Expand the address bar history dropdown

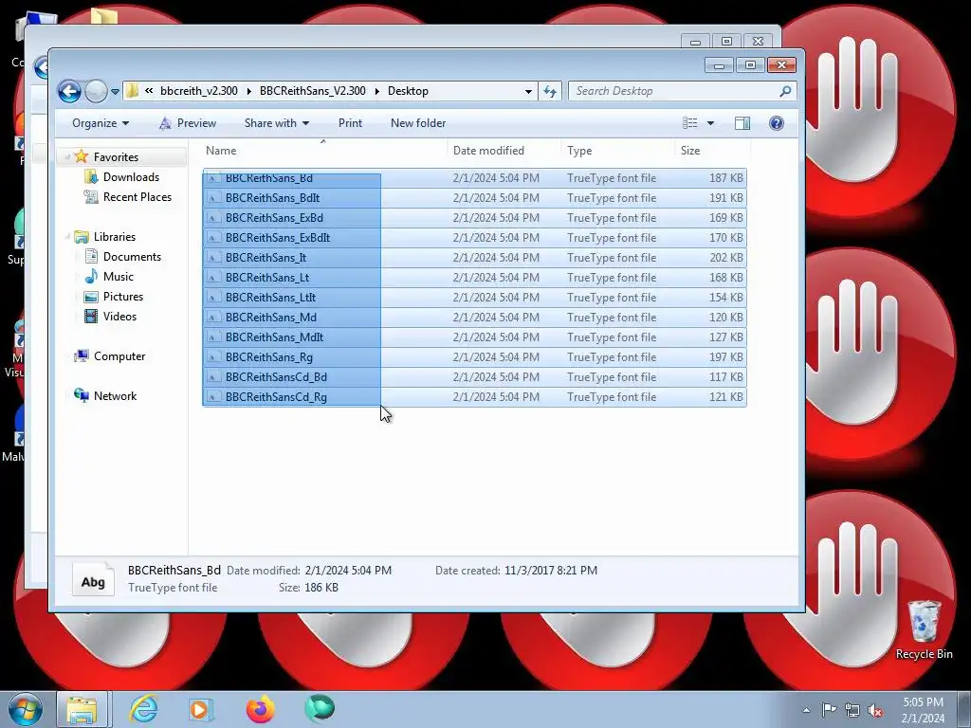click(x=528, y=92)
